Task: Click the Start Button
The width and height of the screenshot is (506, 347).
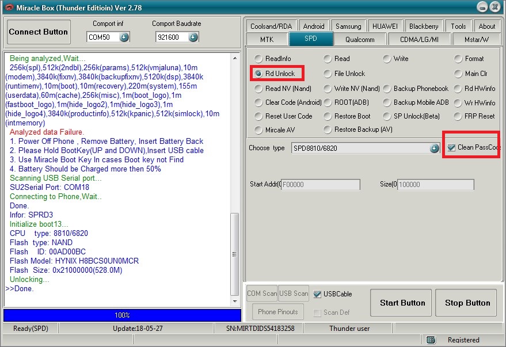Action: [x=401, y=303]
